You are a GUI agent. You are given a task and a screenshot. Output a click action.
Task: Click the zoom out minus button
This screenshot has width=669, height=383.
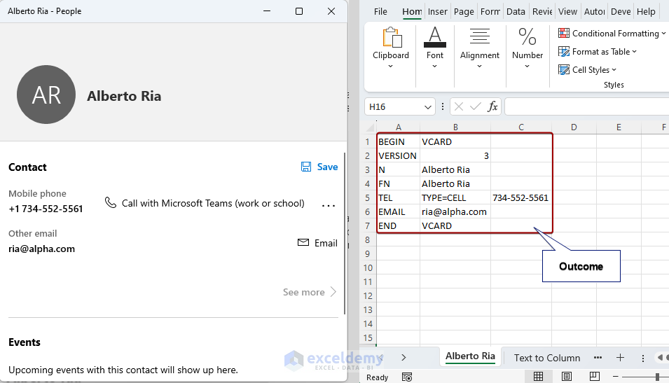click(615, 377)
